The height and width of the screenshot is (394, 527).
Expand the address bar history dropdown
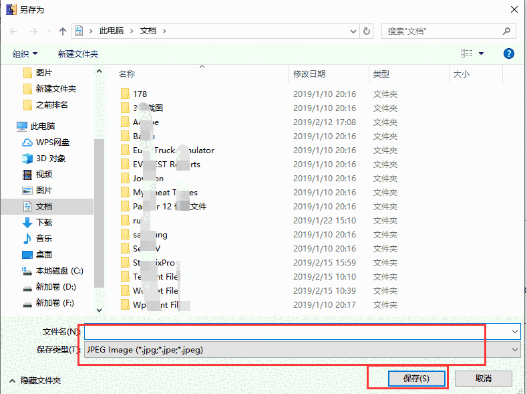(x=353, y=31)
